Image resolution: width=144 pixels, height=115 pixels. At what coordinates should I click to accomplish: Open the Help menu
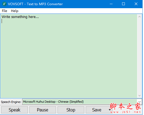(x=15, y=11)
